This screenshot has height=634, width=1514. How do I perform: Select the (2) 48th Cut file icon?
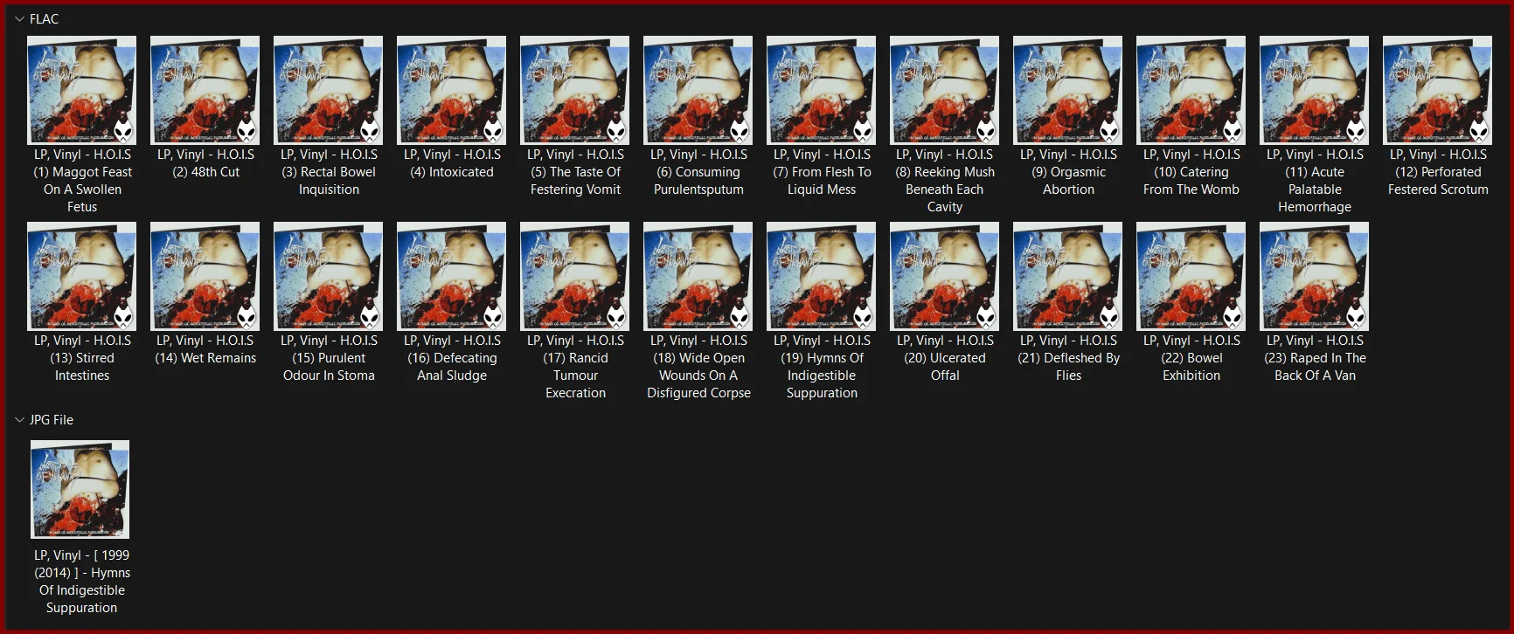point(205,90)
